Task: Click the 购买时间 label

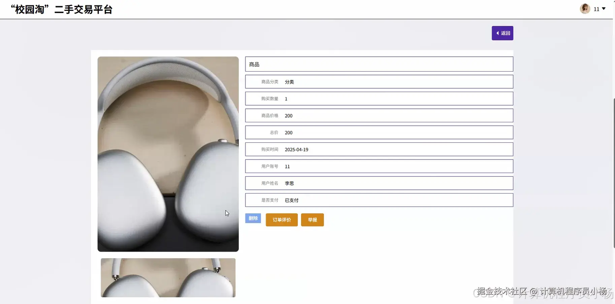Action: [270, 149]
